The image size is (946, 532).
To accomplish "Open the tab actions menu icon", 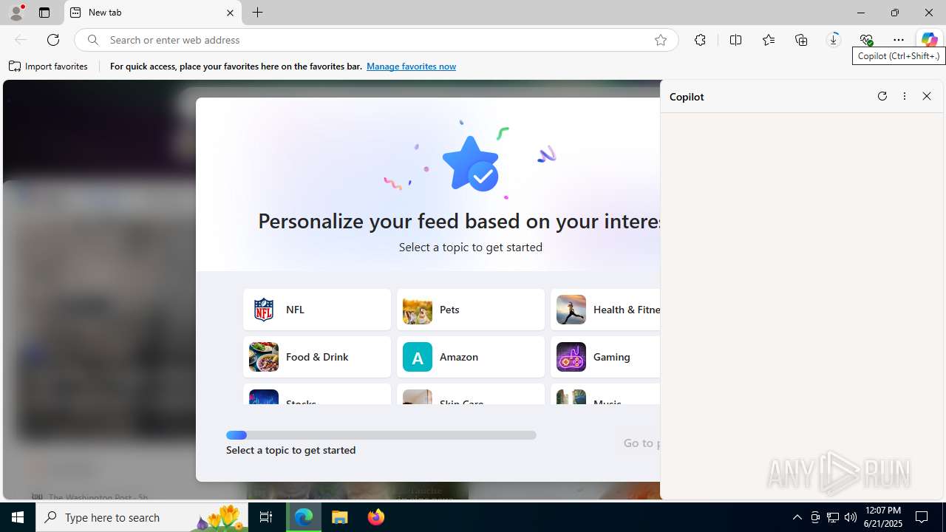I will [44, 13].
